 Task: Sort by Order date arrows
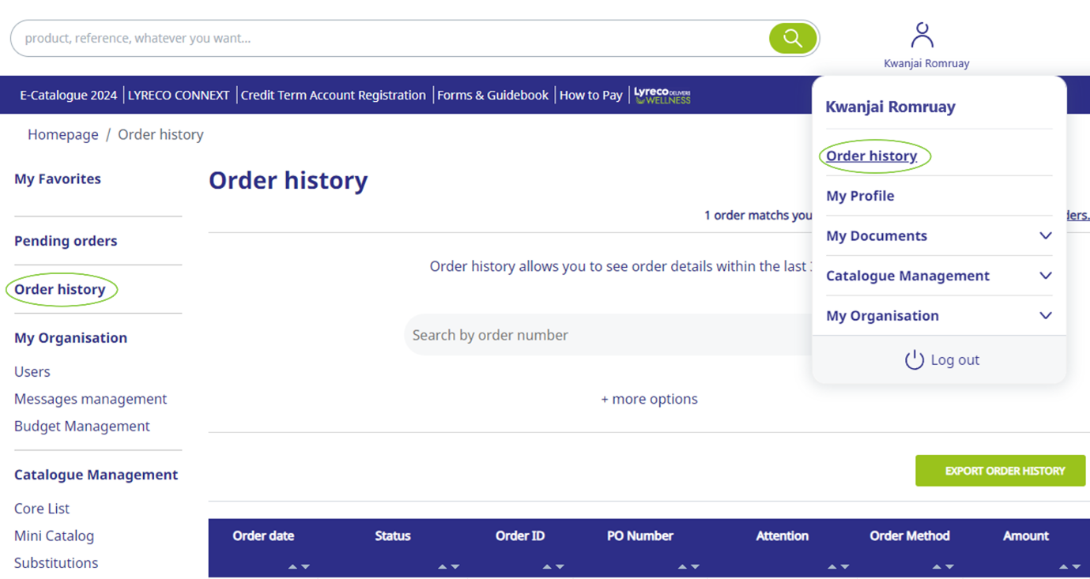pos(299,566)
